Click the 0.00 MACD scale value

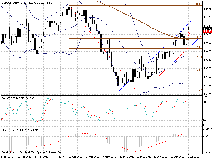(206, 136)
